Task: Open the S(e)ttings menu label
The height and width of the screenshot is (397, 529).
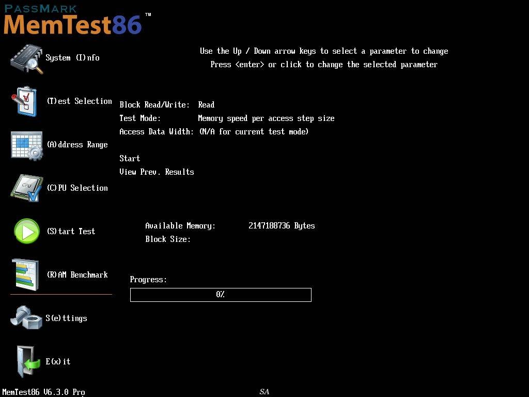Action: 66,318
